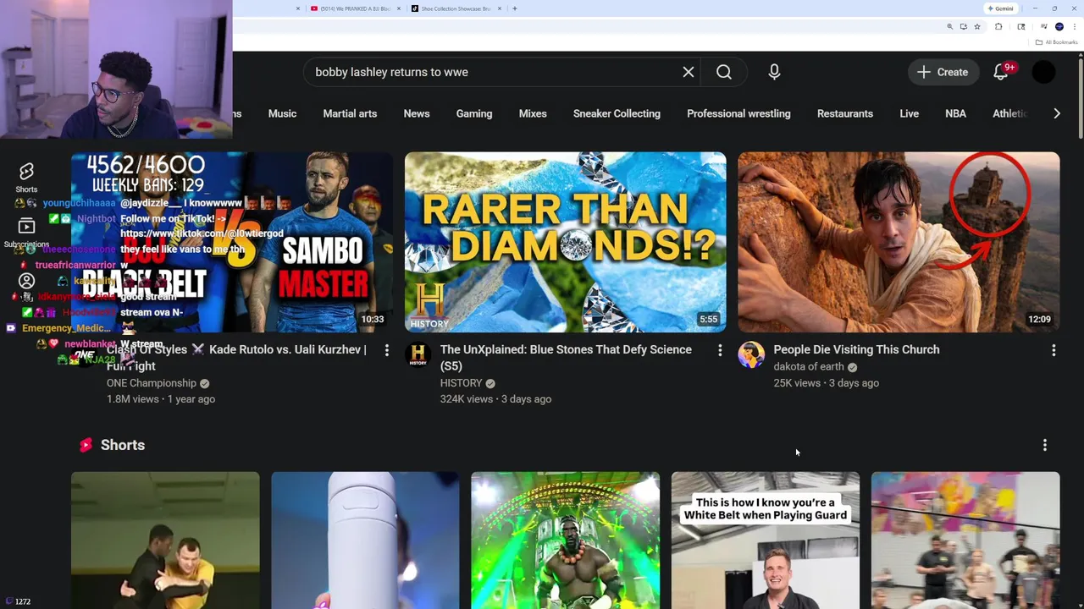Image resolution: width=1084 pixels, height=609 pixels.
Task: Open HISTORY channel avatar
Action: click(x=418, y=355)
